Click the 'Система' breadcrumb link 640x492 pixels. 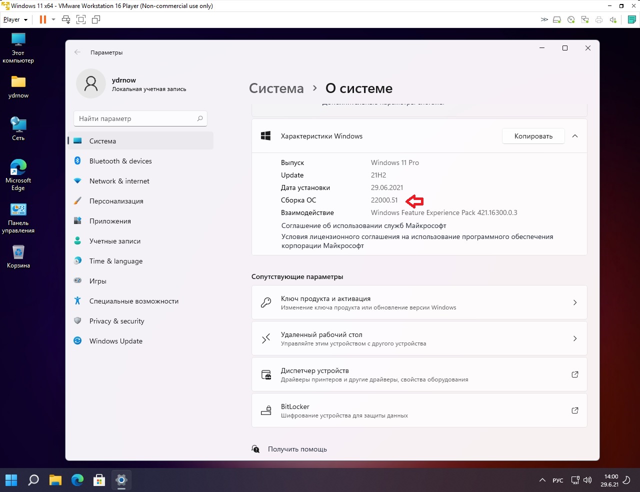click(276, 88)
